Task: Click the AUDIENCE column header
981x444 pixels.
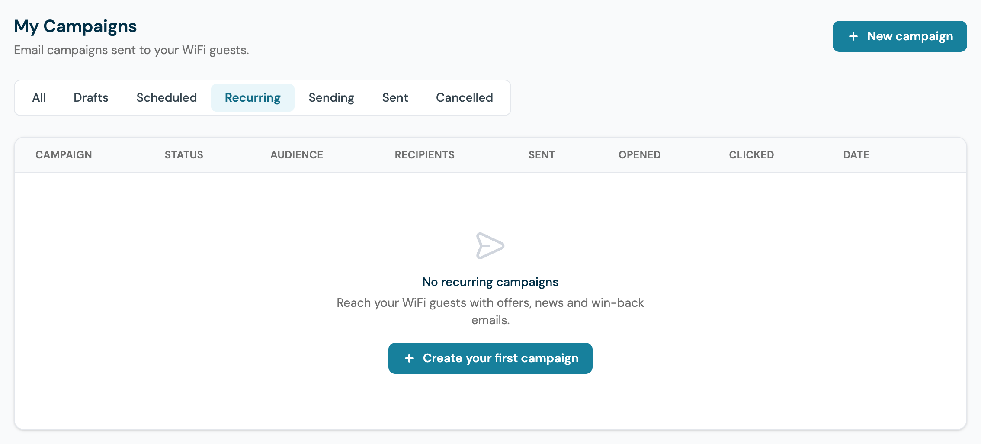Action: 297,155
